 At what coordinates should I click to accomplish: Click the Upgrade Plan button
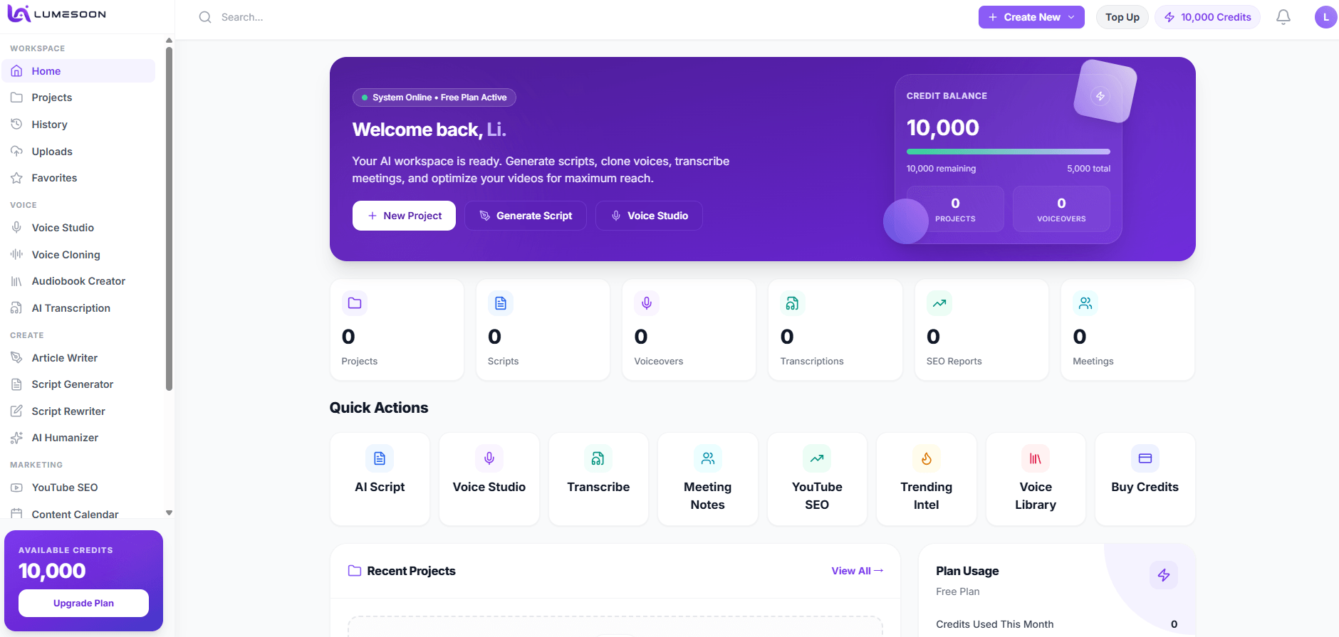pyautogui.click(x=83, y=603)
